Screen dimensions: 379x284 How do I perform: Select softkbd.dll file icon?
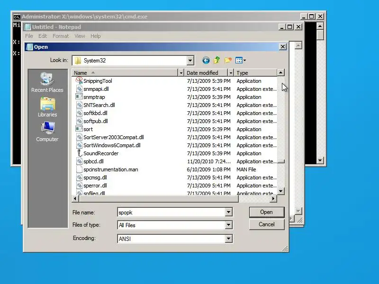[x=79, y=113]
